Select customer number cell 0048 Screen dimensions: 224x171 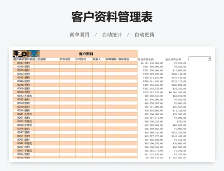click(x=21, y=85)
